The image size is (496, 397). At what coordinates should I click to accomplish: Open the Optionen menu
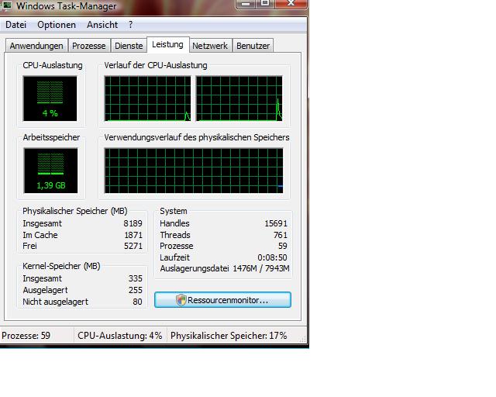click(x=57, y=25)
